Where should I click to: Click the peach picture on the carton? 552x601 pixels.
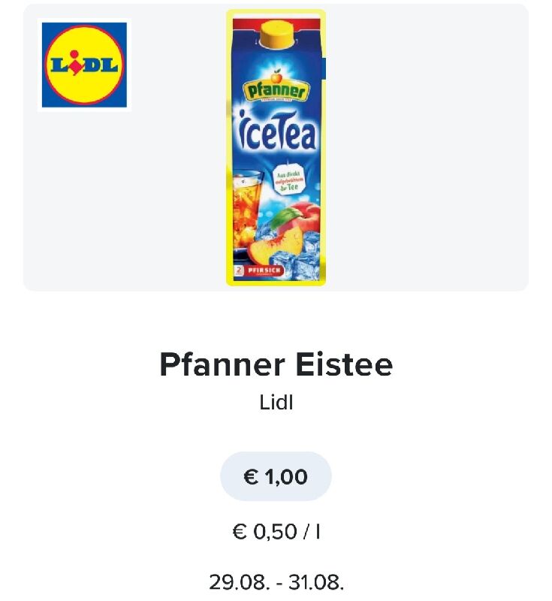[x=285, y=233]
